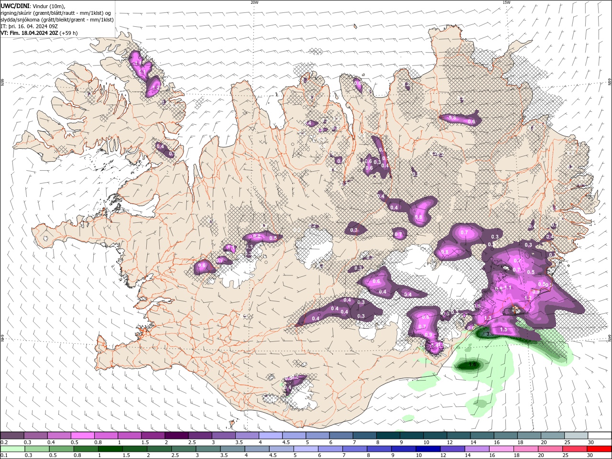The width and height of the screenshot is (612, 459).
Task: Click the 20W longitude label
Action: [x=254, y=2]
